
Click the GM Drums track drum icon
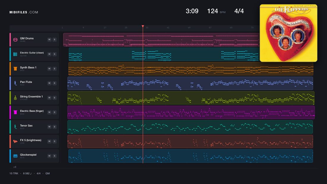[15, 40]
